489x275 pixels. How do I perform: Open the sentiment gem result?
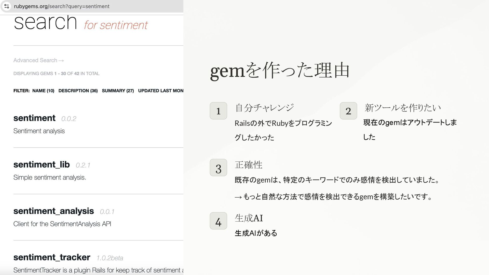tap(34, 118)
